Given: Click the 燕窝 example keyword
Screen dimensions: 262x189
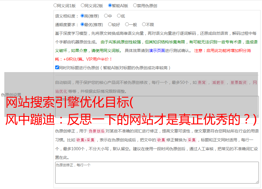Looking at the screenshot, I should 202,82.
